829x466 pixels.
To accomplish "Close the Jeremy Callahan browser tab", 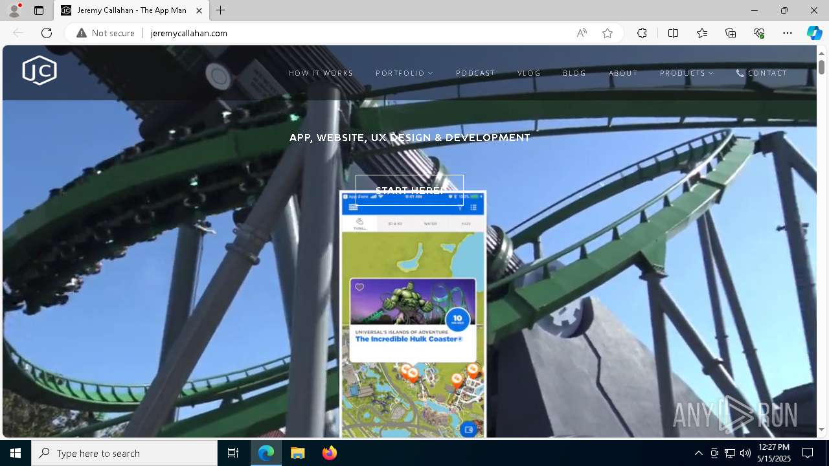I will click(199, 10).
